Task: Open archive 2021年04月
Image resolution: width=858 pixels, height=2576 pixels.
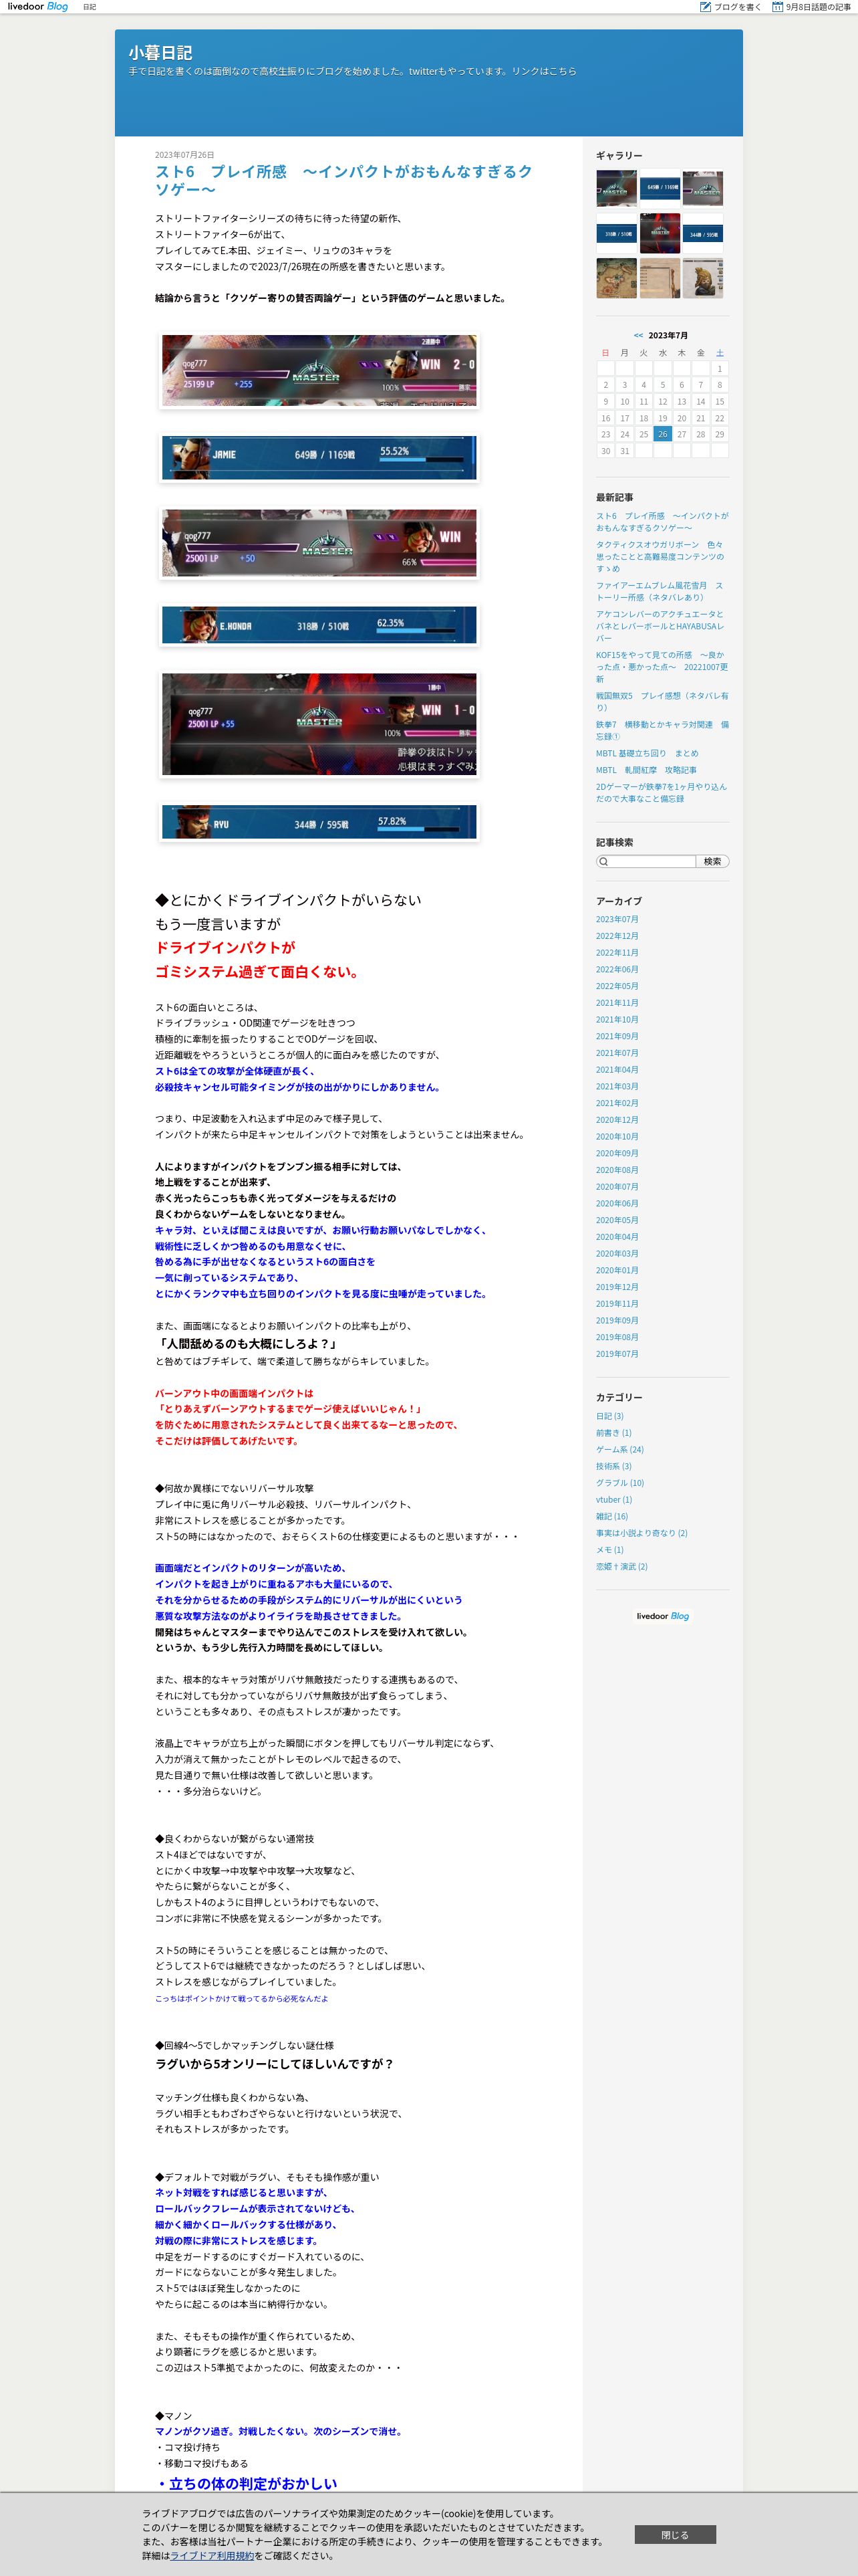Action: tap(617, 1070)
